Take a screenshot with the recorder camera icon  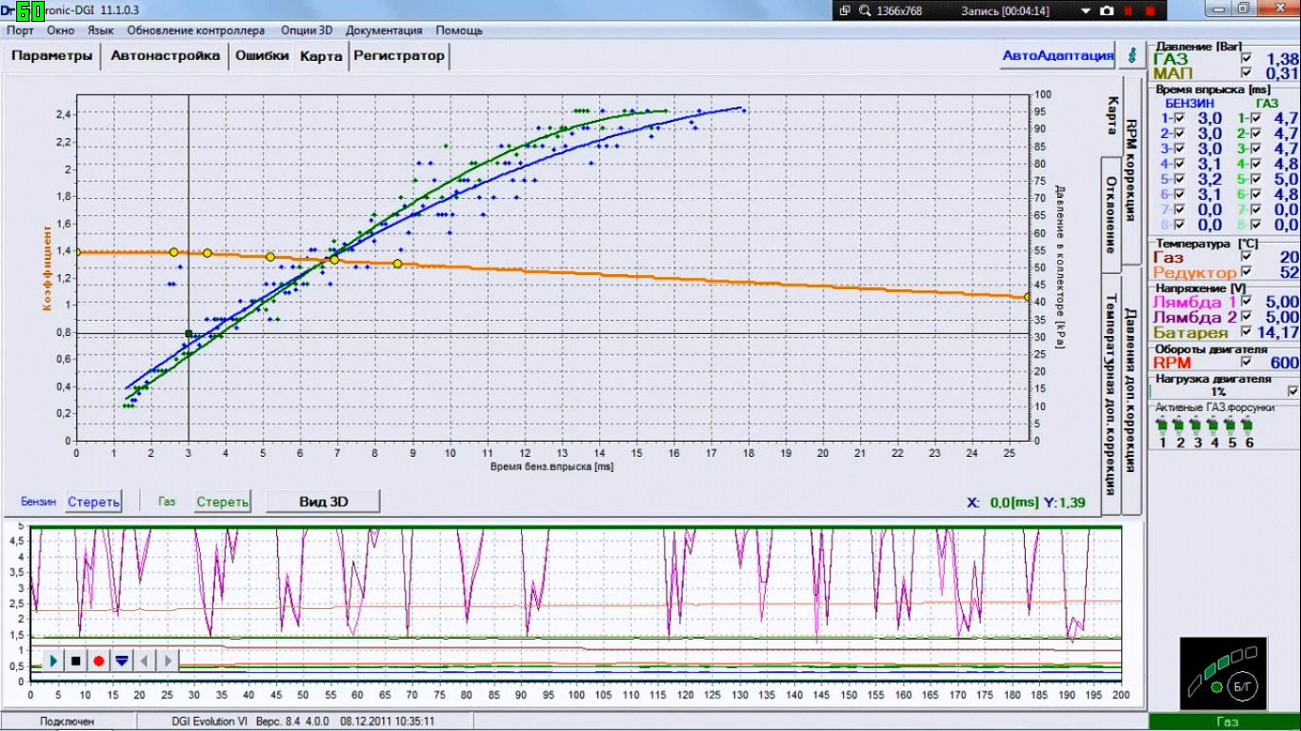point(1107,10)
